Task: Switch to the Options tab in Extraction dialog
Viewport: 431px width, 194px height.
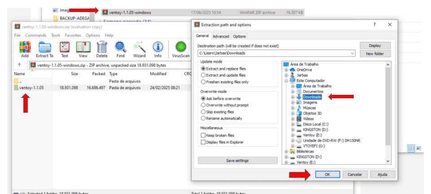Action: [239, 36]
